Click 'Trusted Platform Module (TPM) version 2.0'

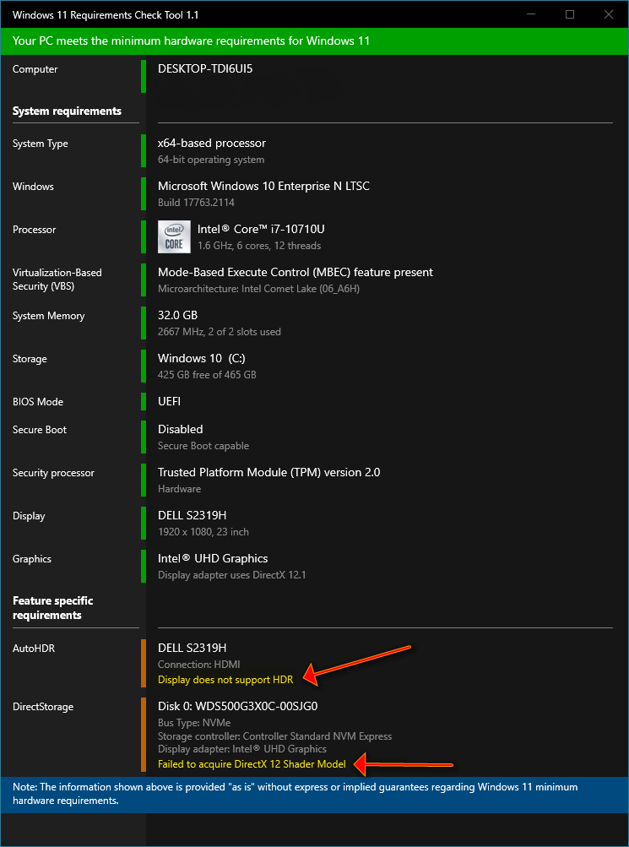(x=268, y=472)
